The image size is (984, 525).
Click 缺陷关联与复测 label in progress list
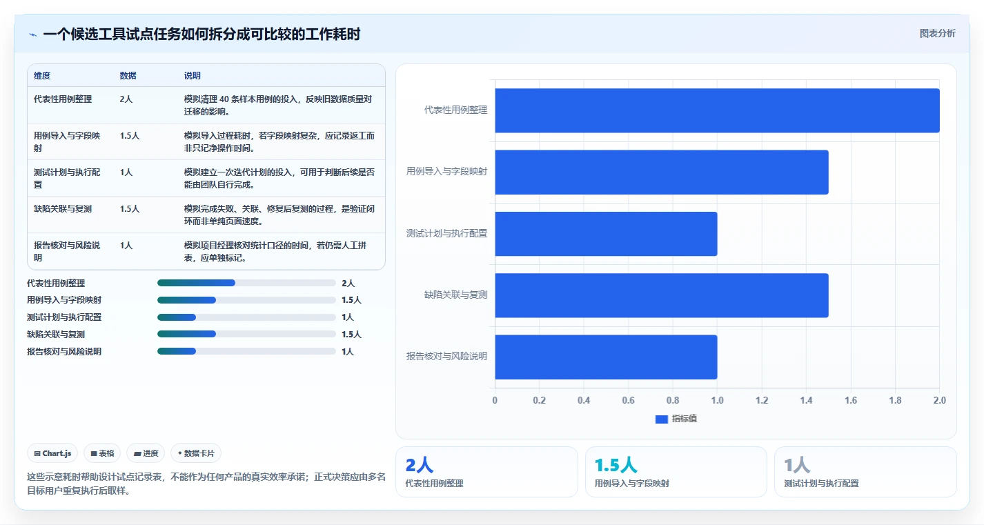(x=56, y=335)
